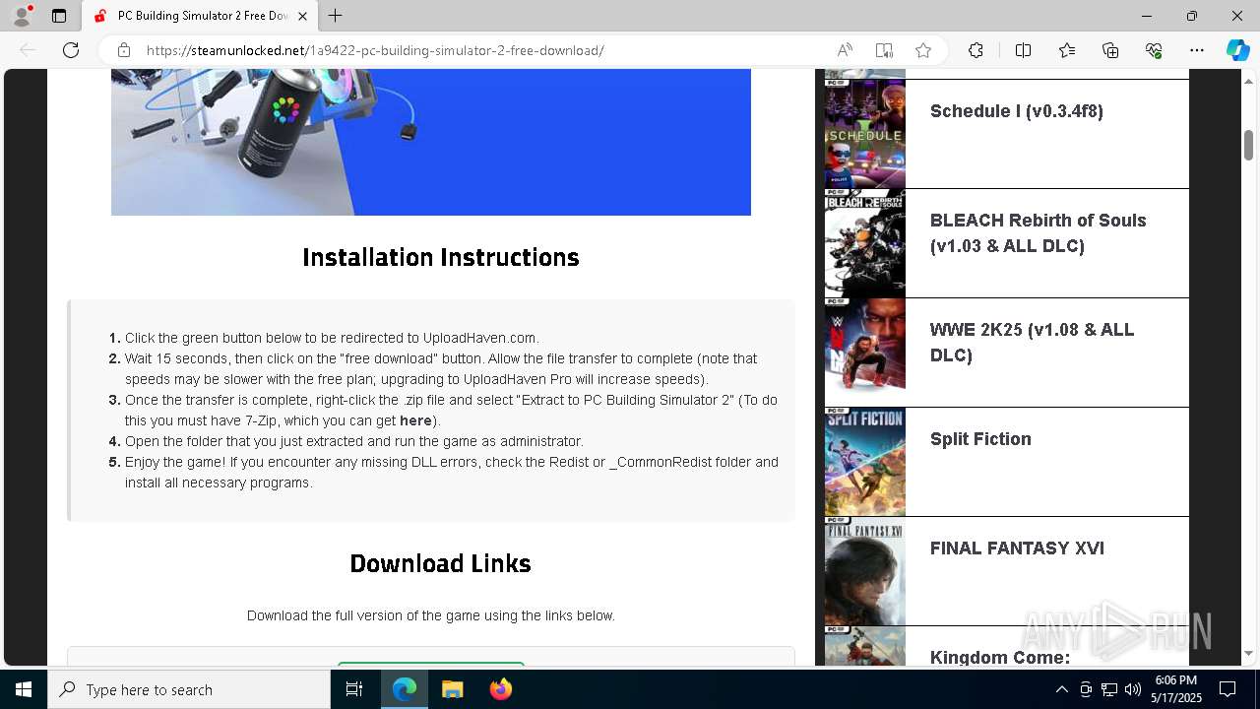Open network status tray icon

coord(1109,689)
